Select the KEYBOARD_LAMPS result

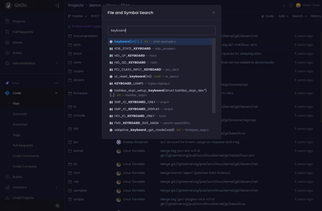[x=160, y=83]
